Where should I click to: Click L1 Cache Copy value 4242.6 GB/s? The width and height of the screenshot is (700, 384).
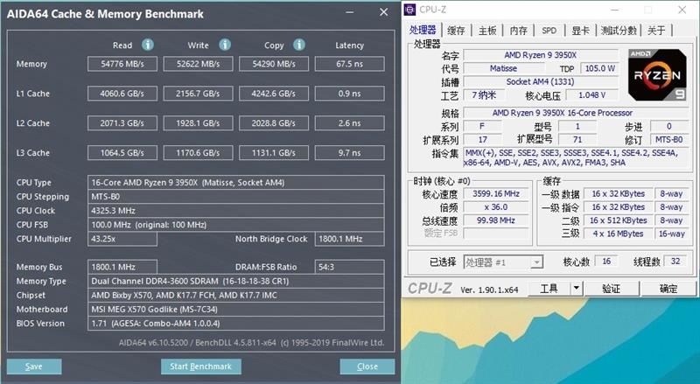[x=274, y=94]
